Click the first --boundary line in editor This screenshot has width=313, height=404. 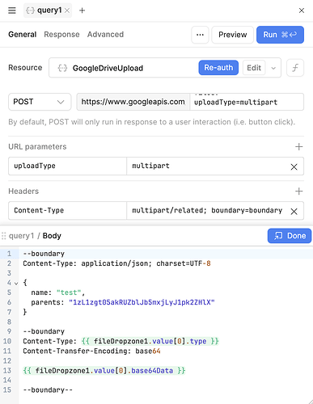(44, 254)
